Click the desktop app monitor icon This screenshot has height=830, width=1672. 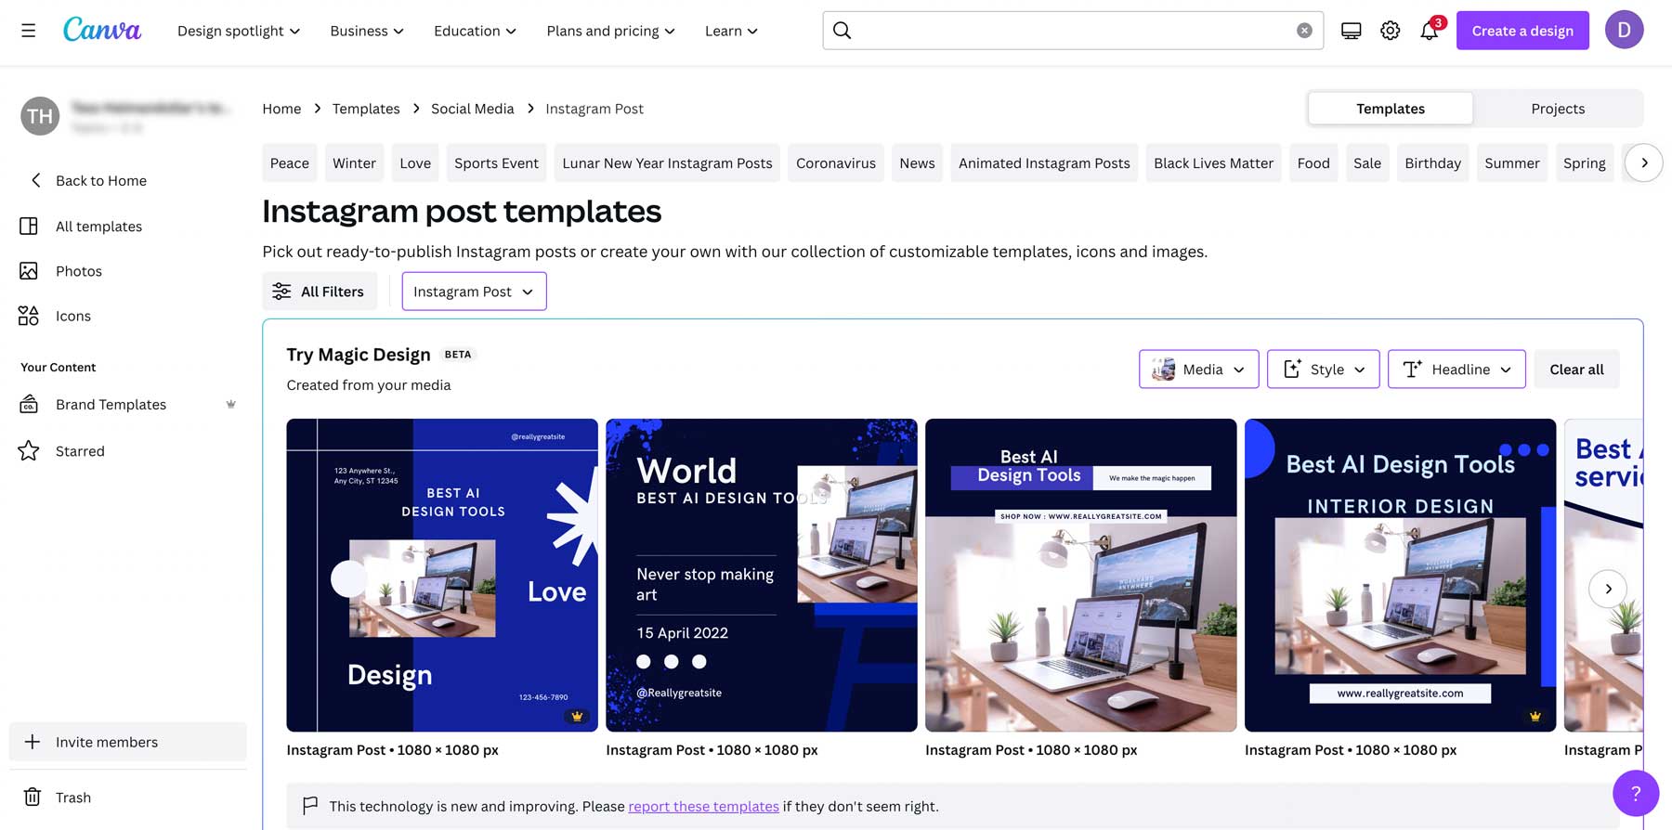tap(1351, 31)
